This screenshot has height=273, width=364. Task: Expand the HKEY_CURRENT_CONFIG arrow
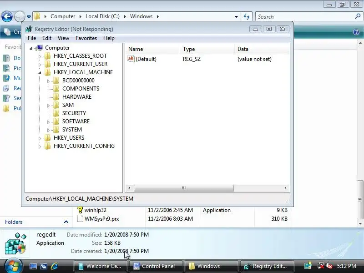[40, 147]
